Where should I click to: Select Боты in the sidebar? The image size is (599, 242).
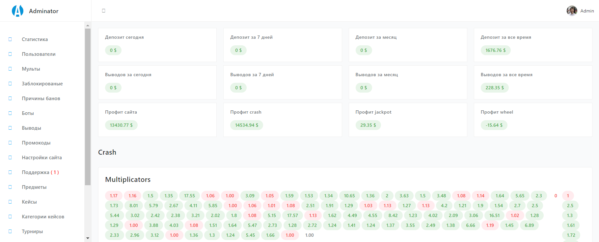(28, 113)
